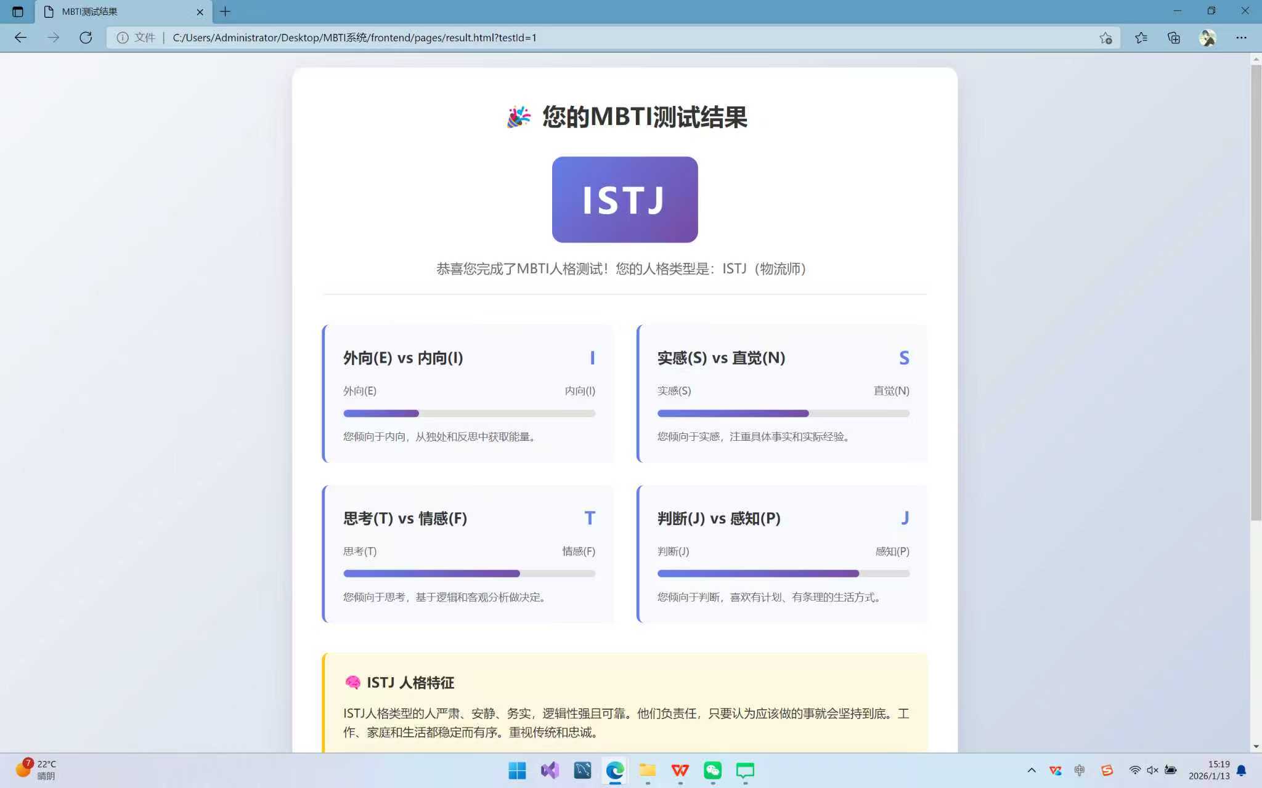
Task: Open WeChat from the taskbar
Action: point(712,770)
